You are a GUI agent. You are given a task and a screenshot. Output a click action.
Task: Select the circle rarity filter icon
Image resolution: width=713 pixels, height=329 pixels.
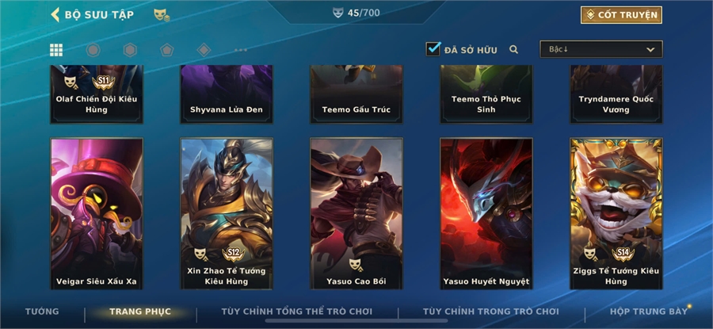tap(93, 50)
